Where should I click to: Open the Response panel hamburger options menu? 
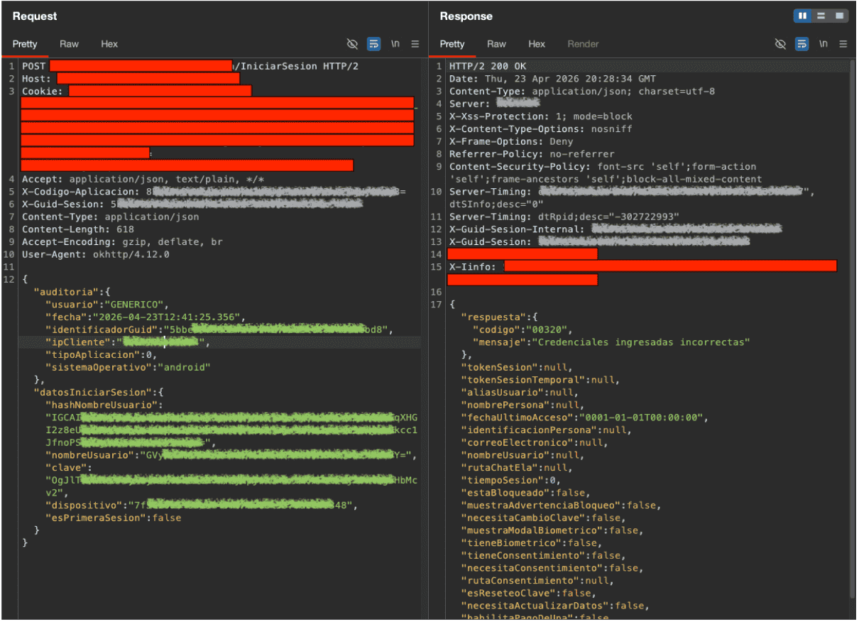coord(843,44)
